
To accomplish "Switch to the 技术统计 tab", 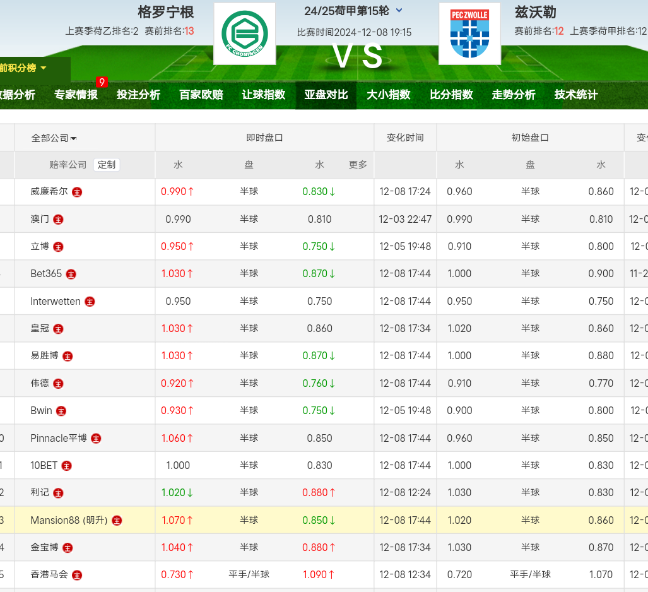I will 576,95.
